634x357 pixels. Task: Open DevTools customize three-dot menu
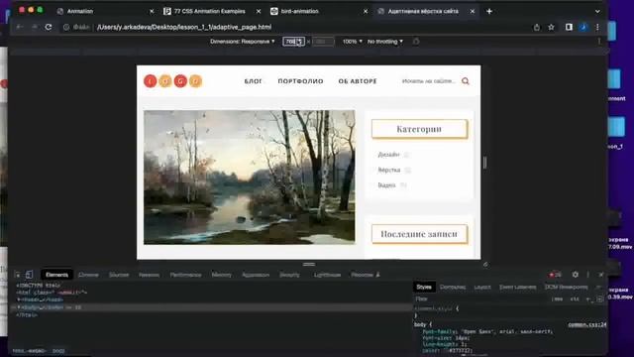pos(587,275)
